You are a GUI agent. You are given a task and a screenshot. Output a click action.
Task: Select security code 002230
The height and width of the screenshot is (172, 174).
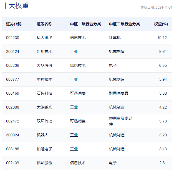click(x=13, y=38)
